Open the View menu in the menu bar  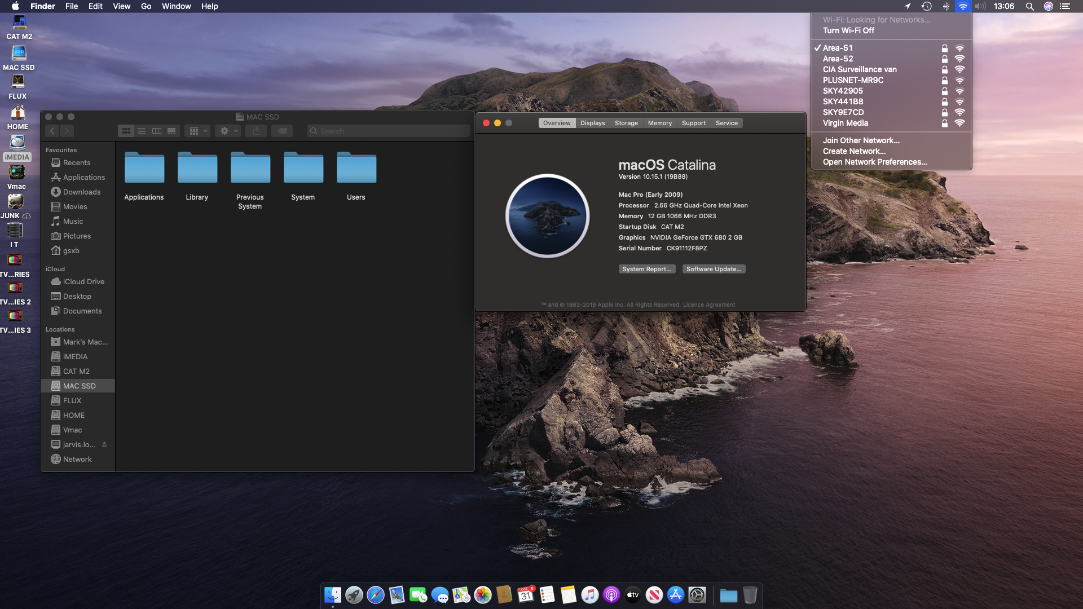point(121,6)
